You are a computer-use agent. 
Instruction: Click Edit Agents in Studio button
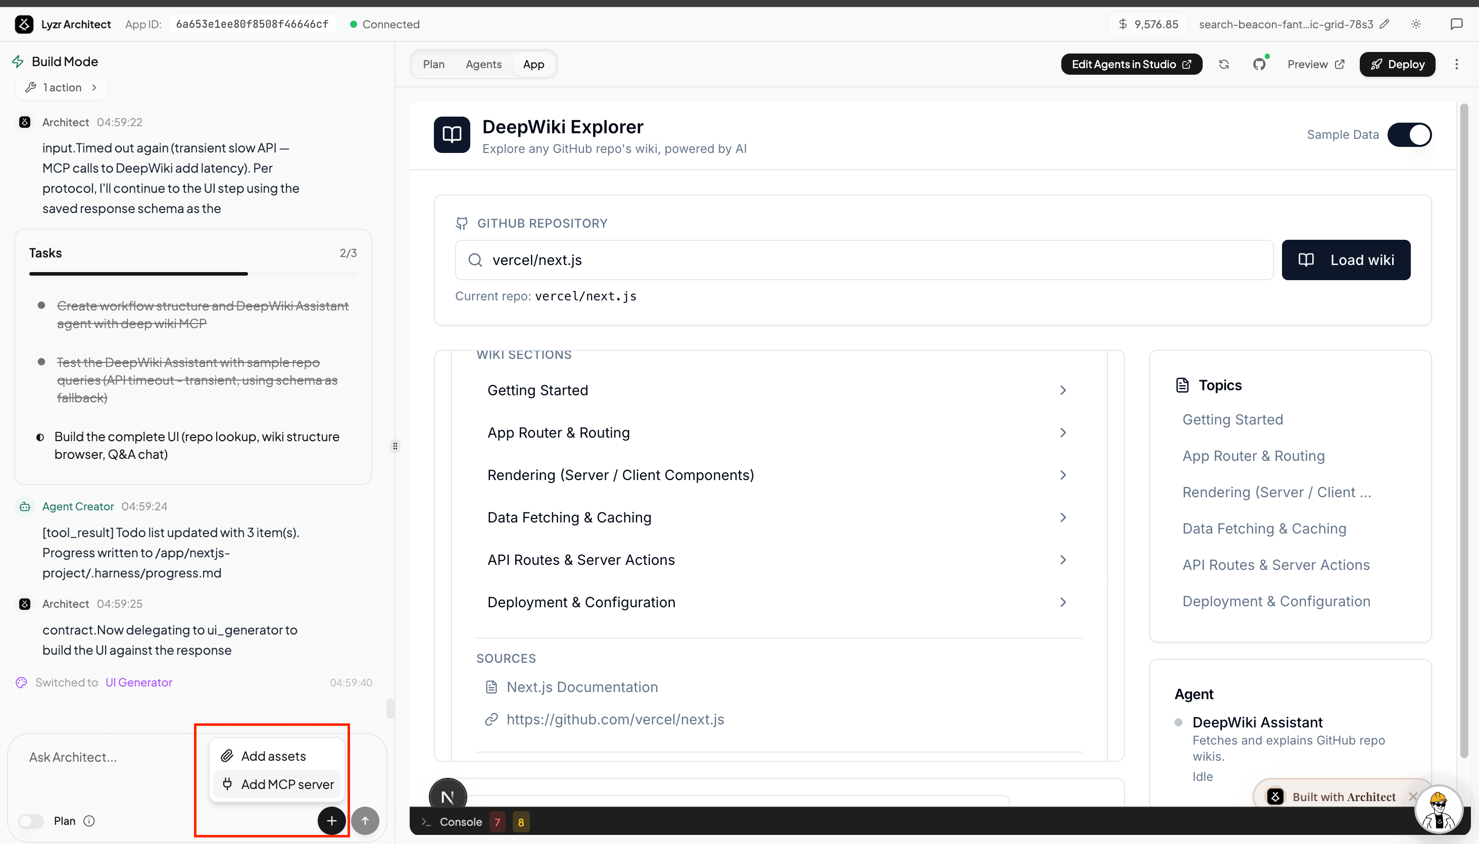tap(1131, 64)
